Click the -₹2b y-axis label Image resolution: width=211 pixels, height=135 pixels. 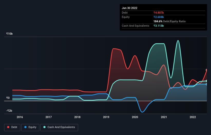pyautogui.click(x=9, y=111)
